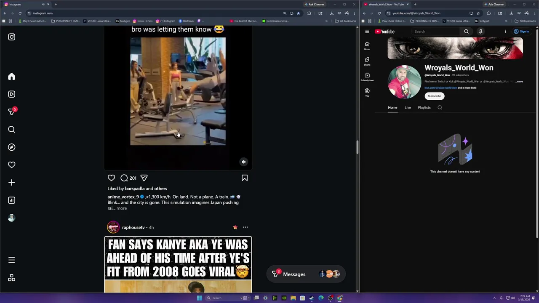Open a new tab in the Instagram window
Screen dimensions: 539x303
click(56, 4)
